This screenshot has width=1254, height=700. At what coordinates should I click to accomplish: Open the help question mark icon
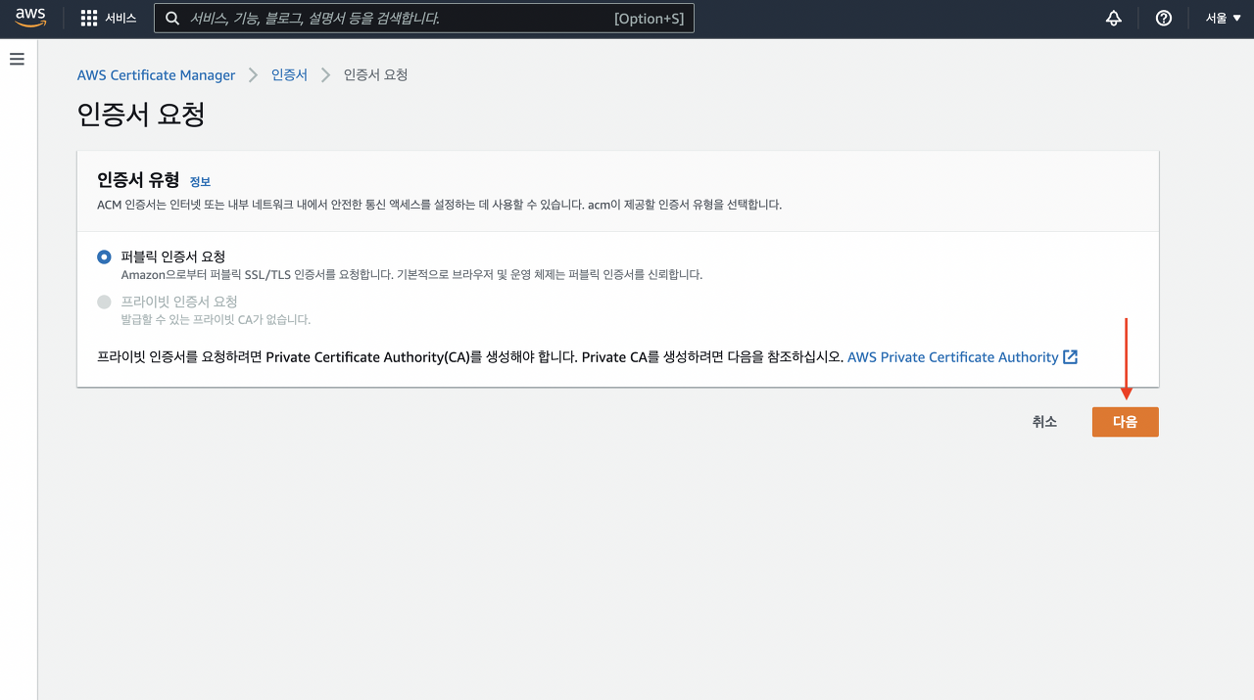point(1164,19)
